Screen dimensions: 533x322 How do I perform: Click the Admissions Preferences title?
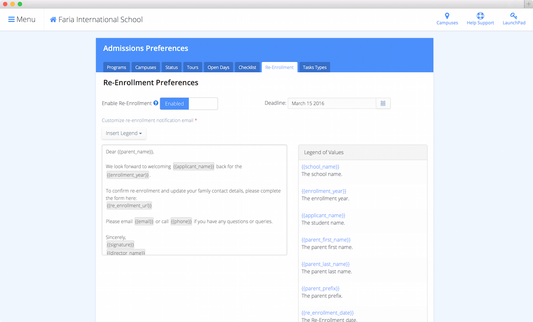coord(146,48)
